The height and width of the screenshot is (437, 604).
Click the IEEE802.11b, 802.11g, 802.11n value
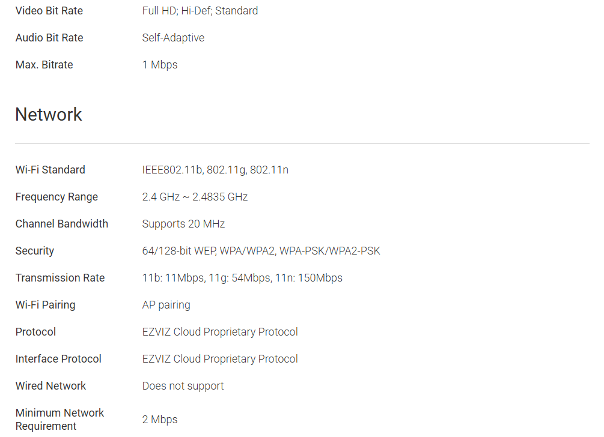click(x=215, y=170)
